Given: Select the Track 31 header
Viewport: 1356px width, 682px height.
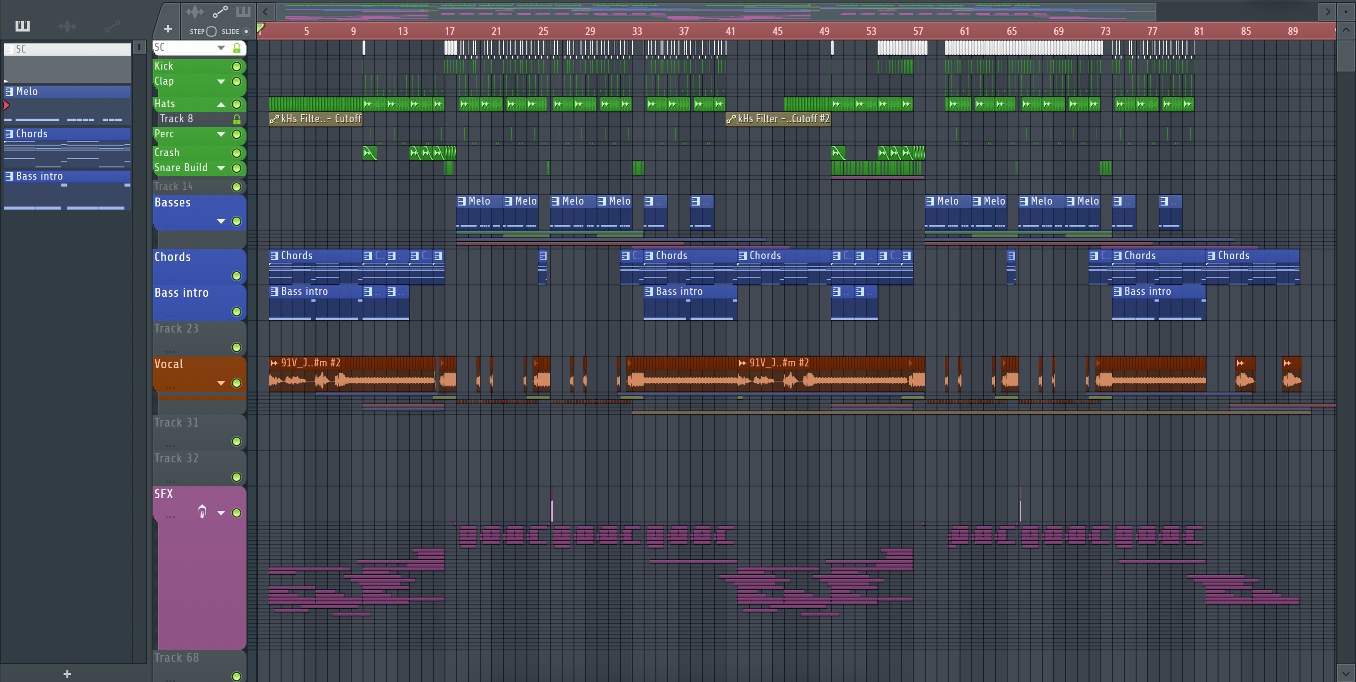Looking at the screenshot, I should 199,432.
